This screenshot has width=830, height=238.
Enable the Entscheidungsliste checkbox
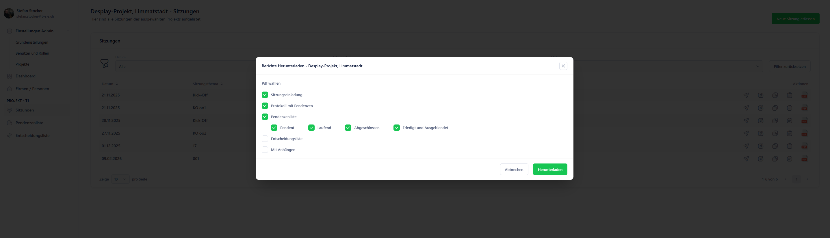[265, 139]
